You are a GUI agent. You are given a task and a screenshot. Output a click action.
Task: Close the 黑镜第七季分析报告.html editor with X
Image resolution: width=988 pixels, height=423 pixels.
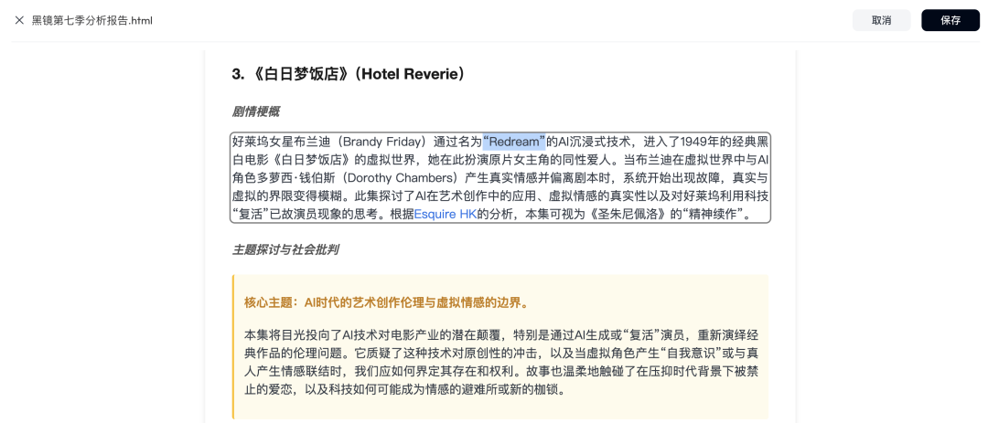[19, 20]
